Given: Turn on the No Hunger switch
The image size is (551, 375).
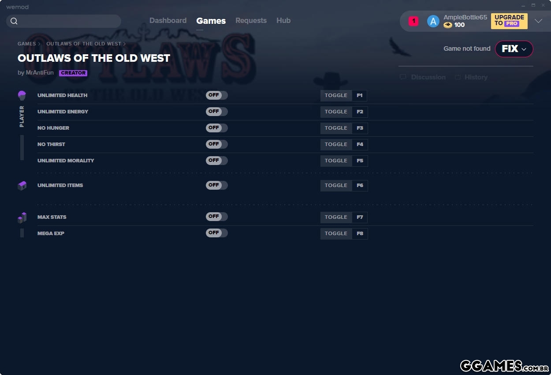Looking at the screenshot, I should pyautogui.click(x=216, y=128).
